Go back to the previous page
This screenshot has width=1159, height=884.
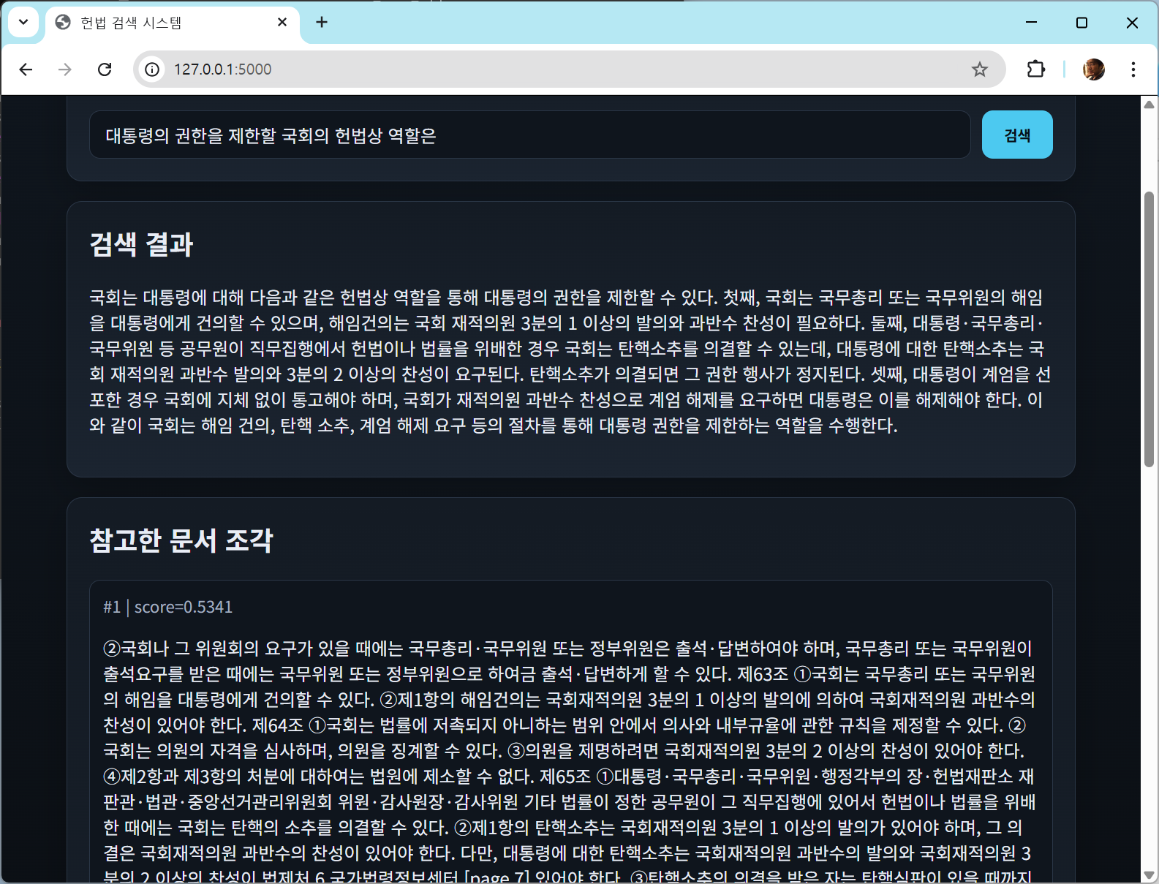click(26, 69)
